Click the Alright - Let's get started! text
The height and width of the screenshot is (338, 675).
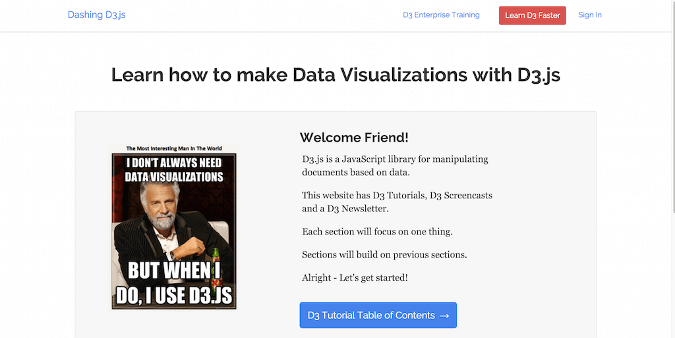coord(355,277)
